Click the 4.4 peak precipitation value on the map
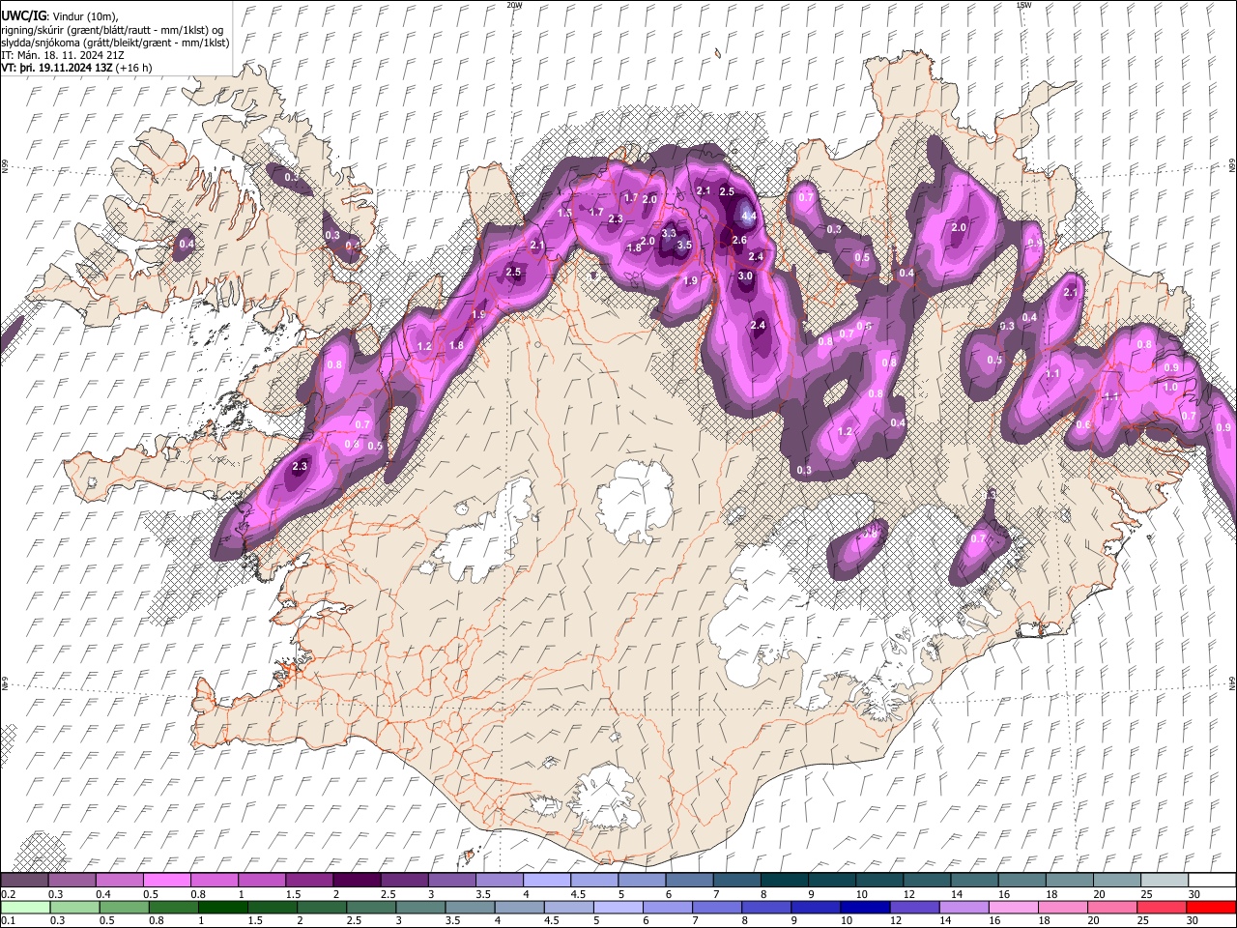1237x928 pixels. [748, 217]
